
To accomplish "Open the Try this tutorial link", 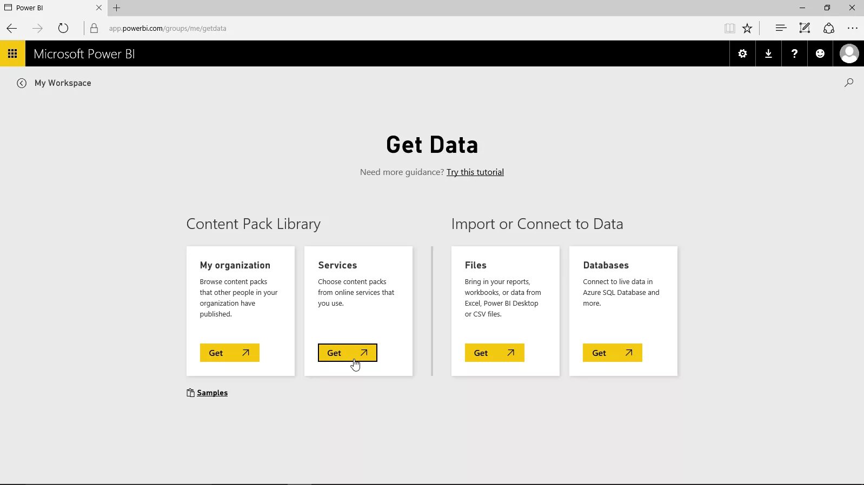I will coord(475,172).
